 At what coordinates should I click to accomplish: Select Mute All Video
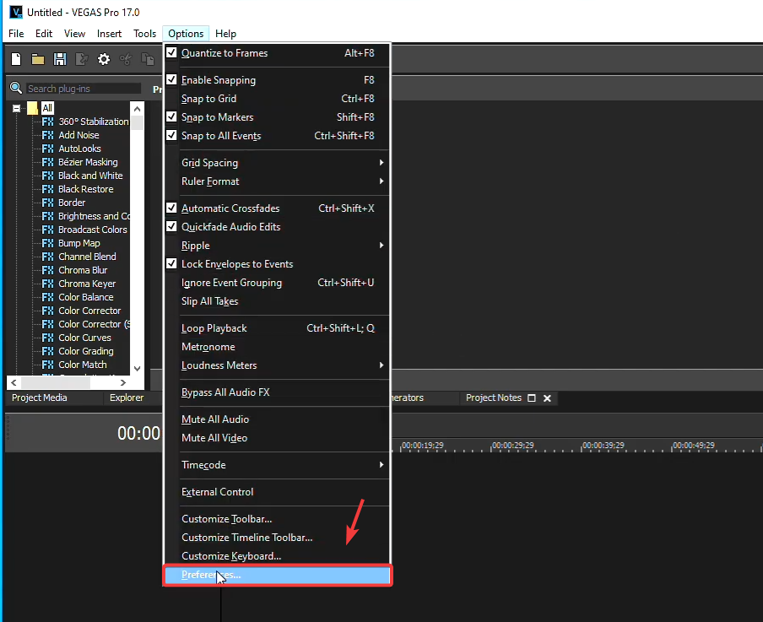tap(278, 437)
